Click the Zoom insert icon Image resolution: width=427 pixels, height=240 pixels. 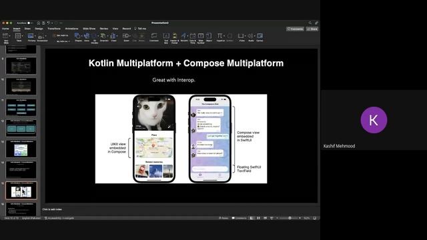(125, 36)
